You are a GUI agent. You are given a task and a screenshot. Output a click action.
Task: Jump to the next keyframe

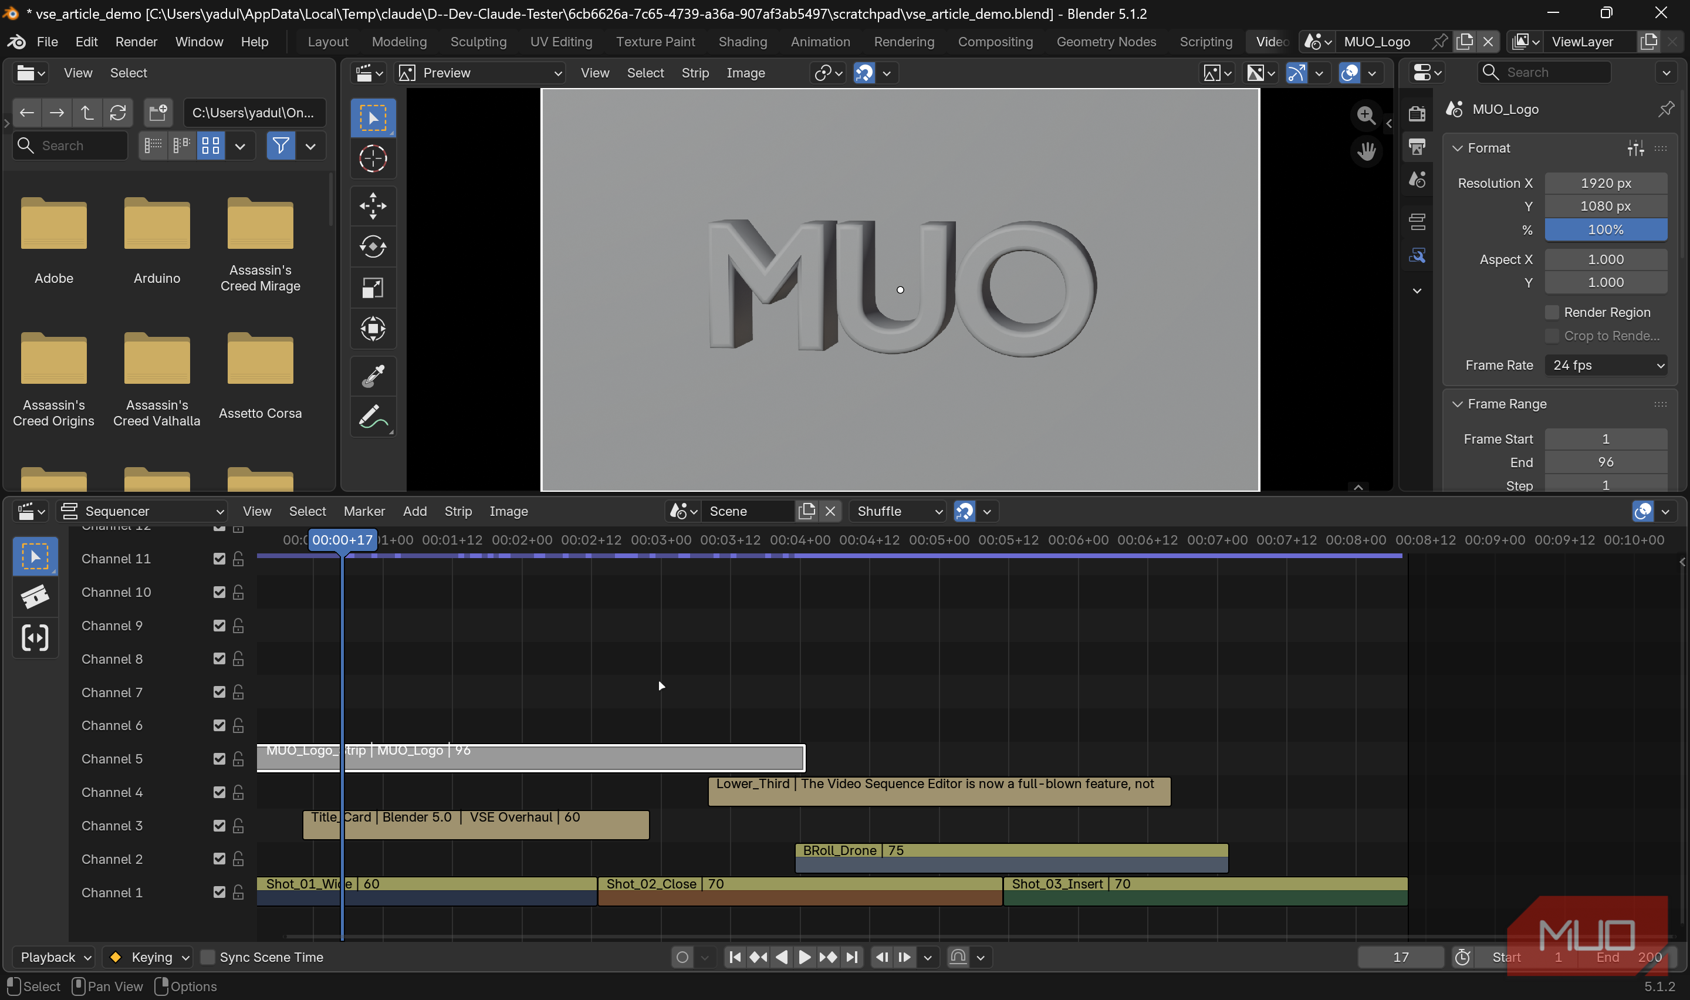[x=828, y=957]
